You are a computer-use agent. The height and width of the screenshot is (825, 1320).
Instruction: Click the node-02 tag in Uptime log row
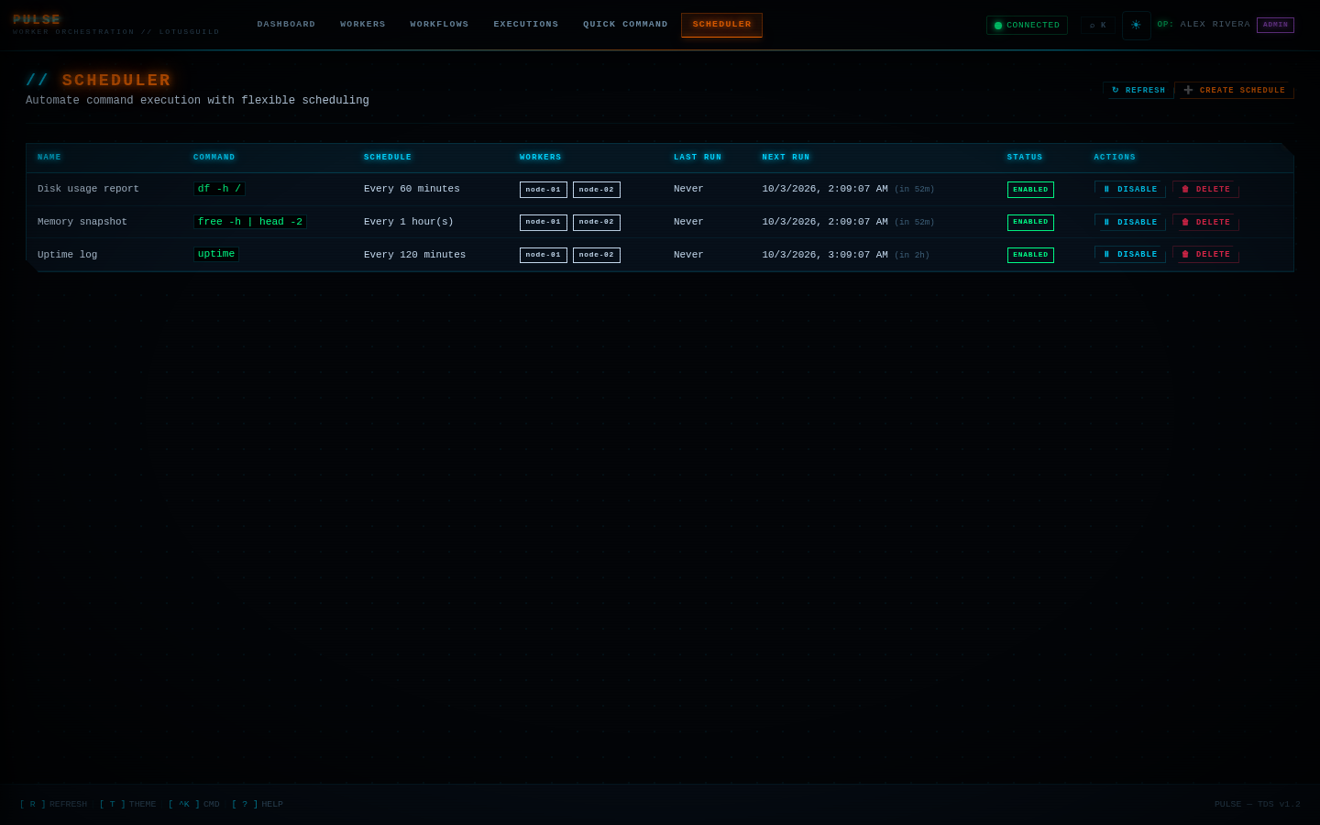coord(597,255)
